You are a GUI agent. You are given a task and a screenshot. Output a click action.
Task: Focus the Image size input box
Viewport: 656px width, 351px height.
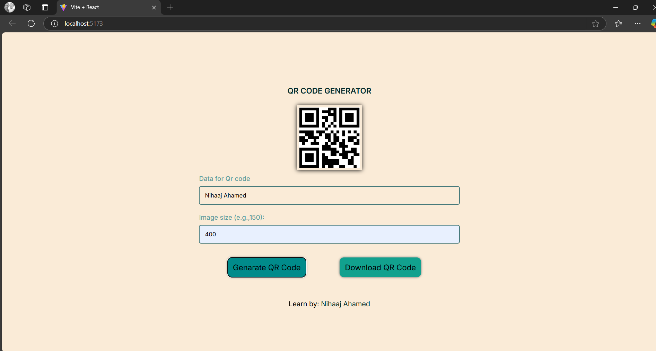[329, 234]
